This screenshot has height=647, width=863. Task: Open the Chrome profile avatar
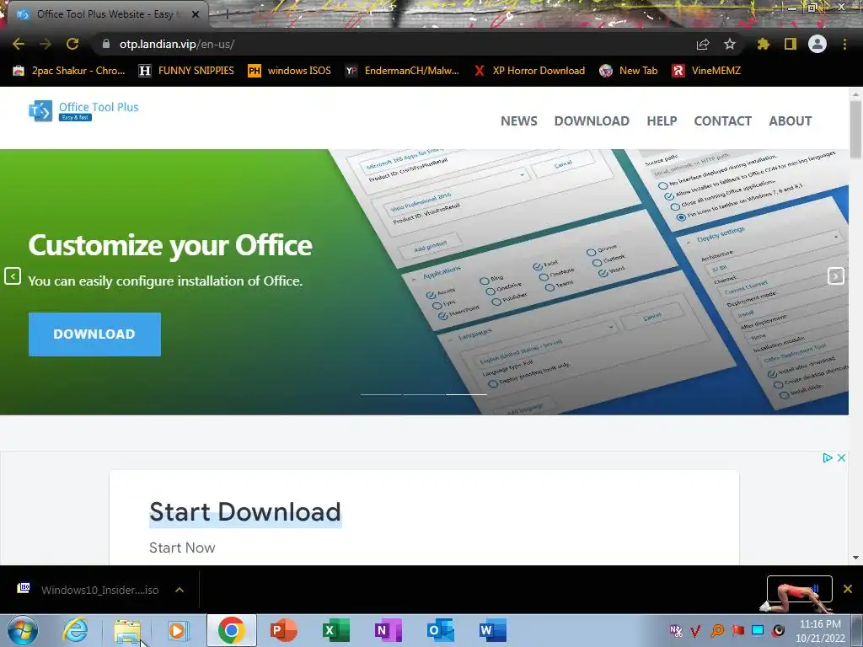(817, 44)
